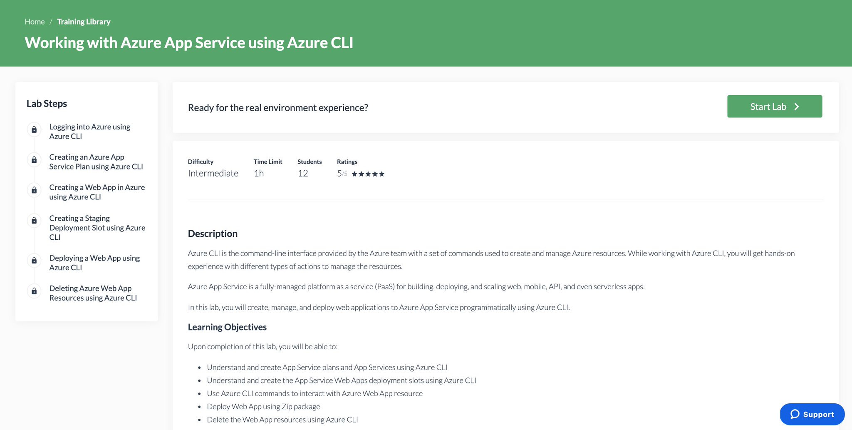This screenshot has height=430, width=852.
Task: Click lock icon beside Deploying a Web App step
Action: click(34, 261)
